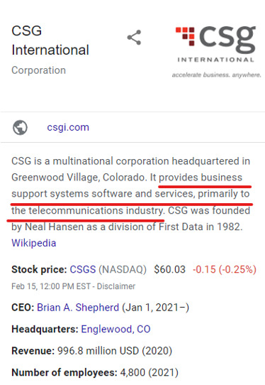The height and width of the screenshot is (385, 265).
Task: Open the CSG International logo image
Action: tap(217, 52)
